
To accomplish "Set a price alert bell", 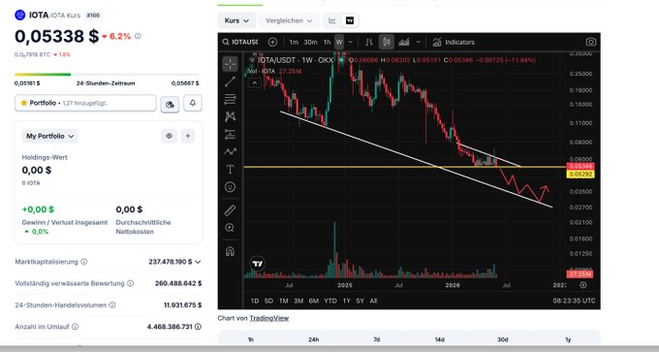I will (193, 103).
